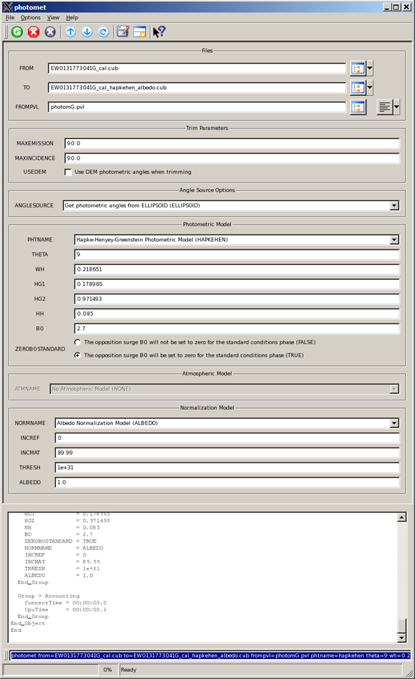Open the PHTNAME photometric model dropdown

(394, 240)
